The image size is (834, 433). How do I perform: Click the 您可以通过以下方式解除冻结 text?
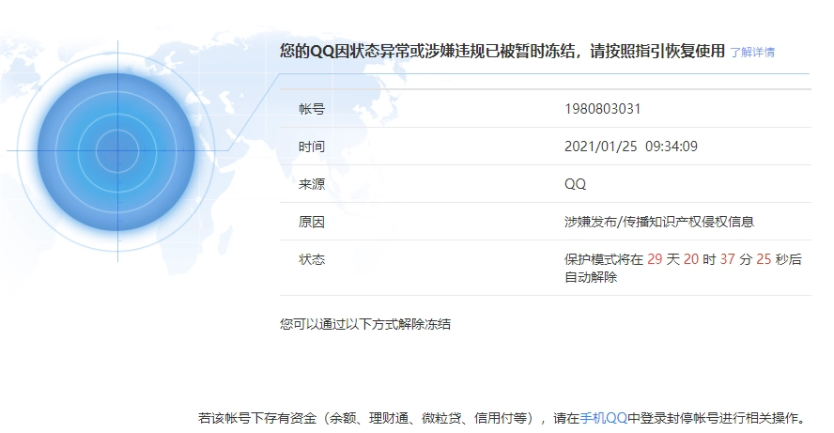pos(365,324)
